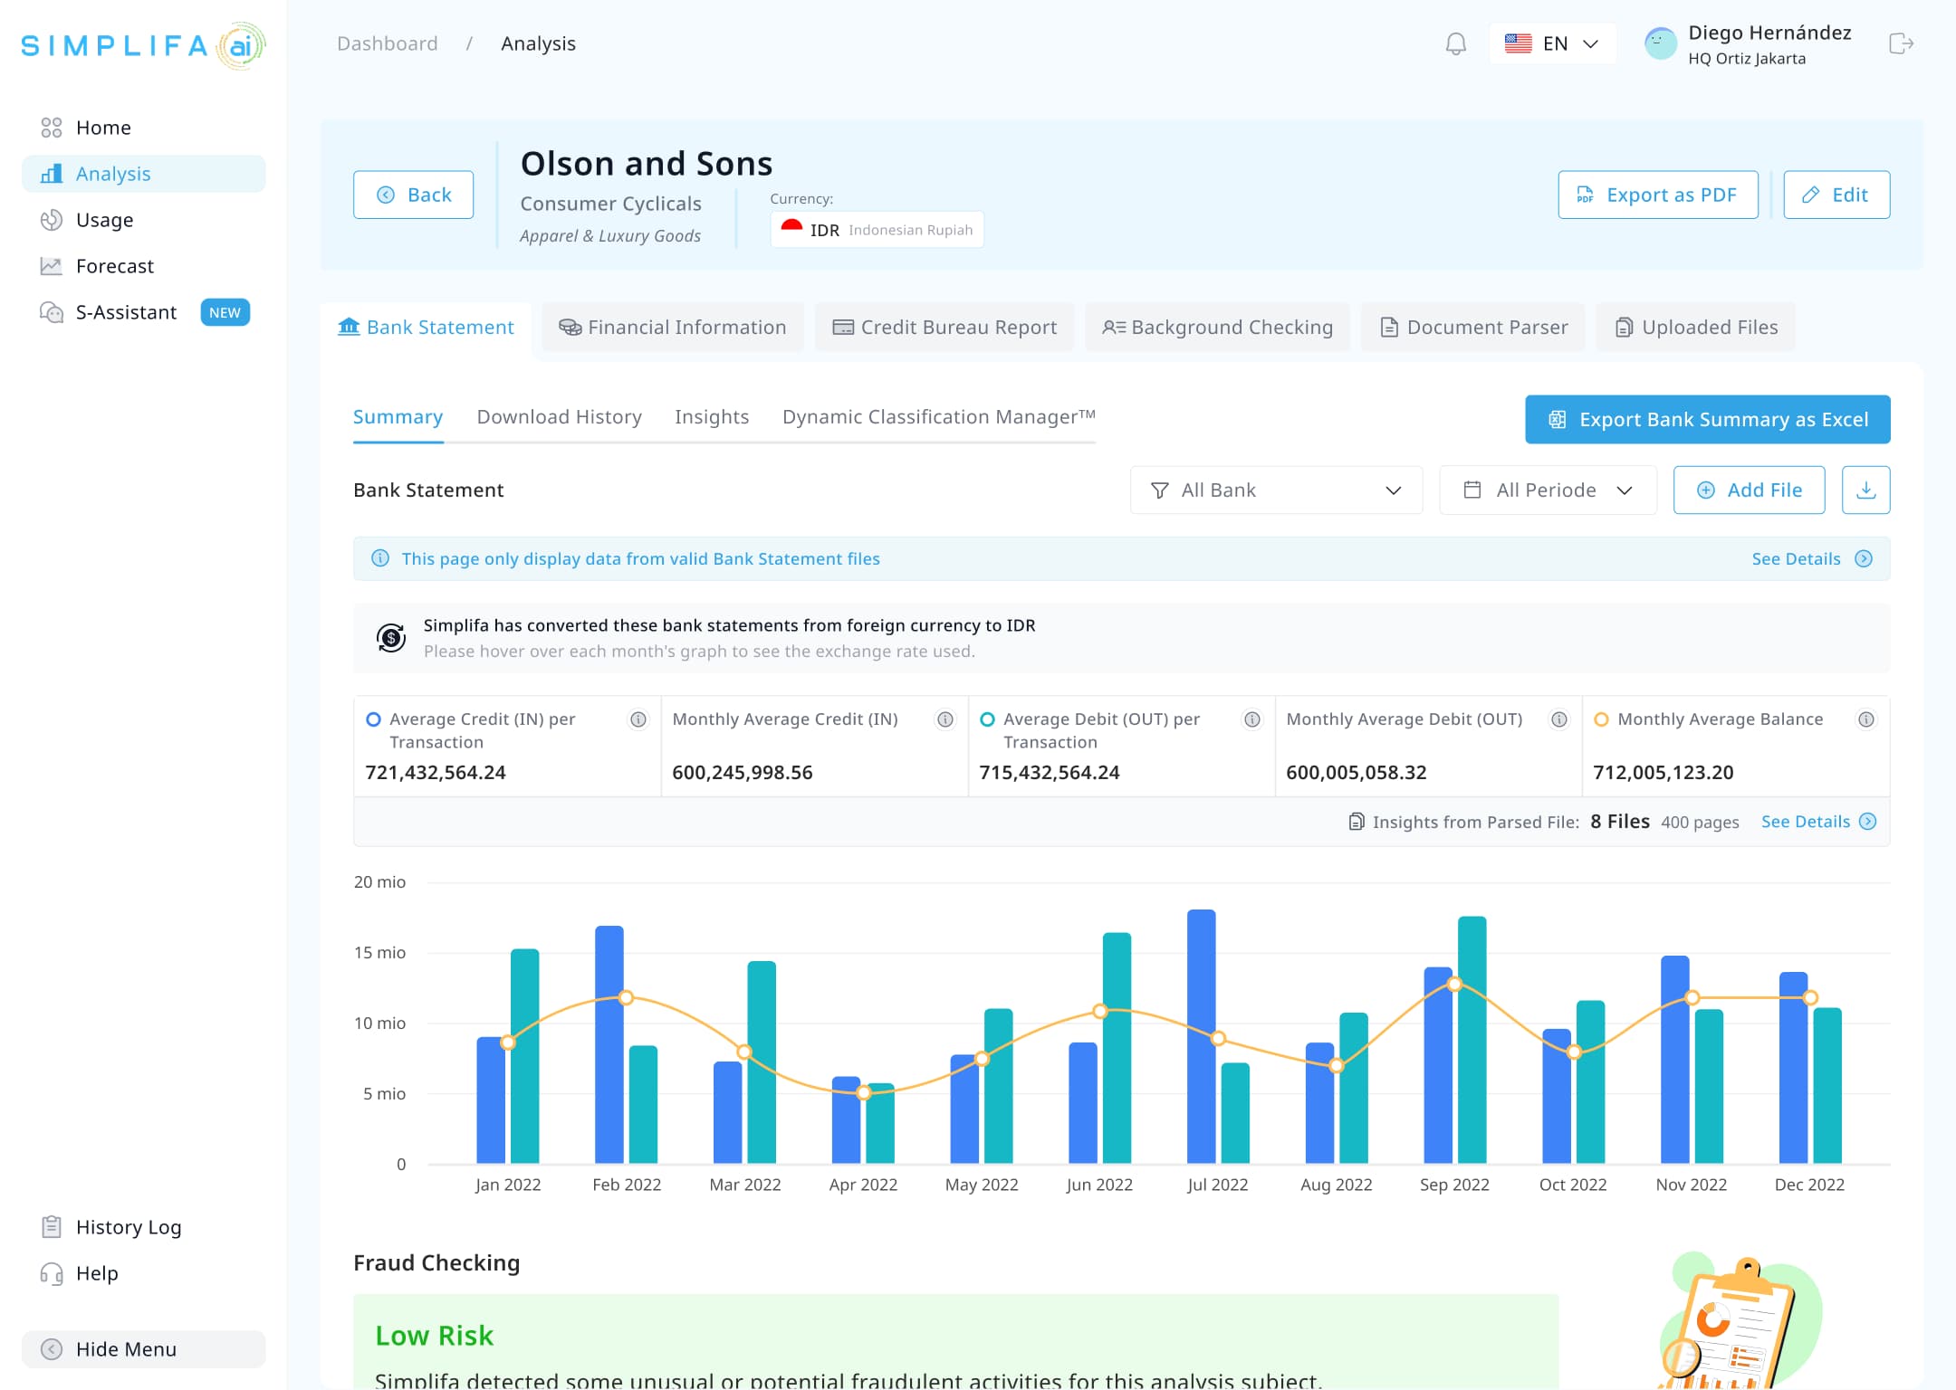Click the 712,005,123.20 average balance value
1956x1390 pixels.
[1664, 772]
